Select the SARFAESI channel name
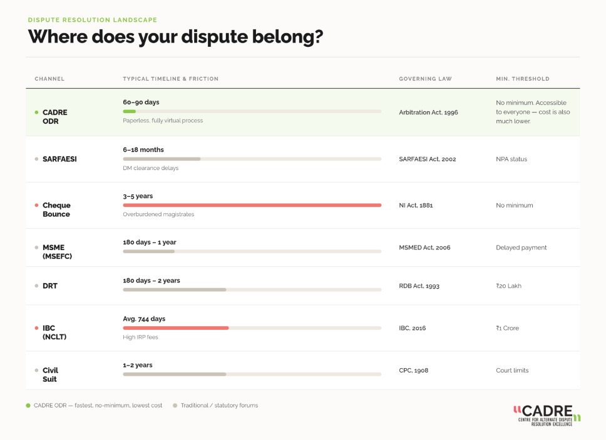Viewport: 606px width, 440px height. (59, 159)
